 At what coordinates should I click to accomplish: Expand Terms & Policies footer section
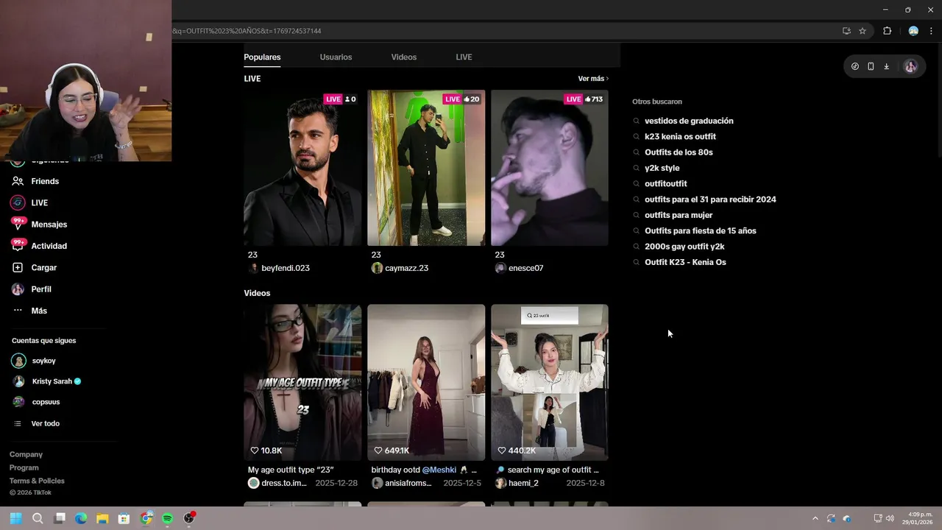tap(37, 481)
